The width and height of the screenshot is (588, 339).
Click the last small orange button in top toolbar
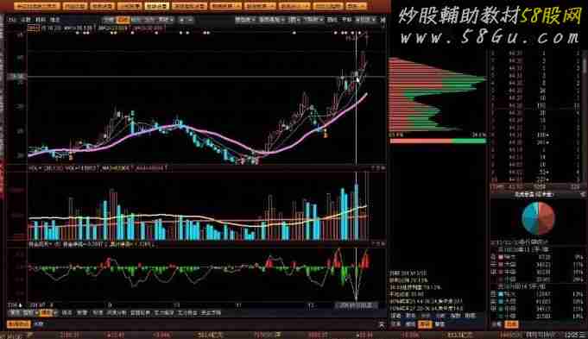(x=356, y=6)
